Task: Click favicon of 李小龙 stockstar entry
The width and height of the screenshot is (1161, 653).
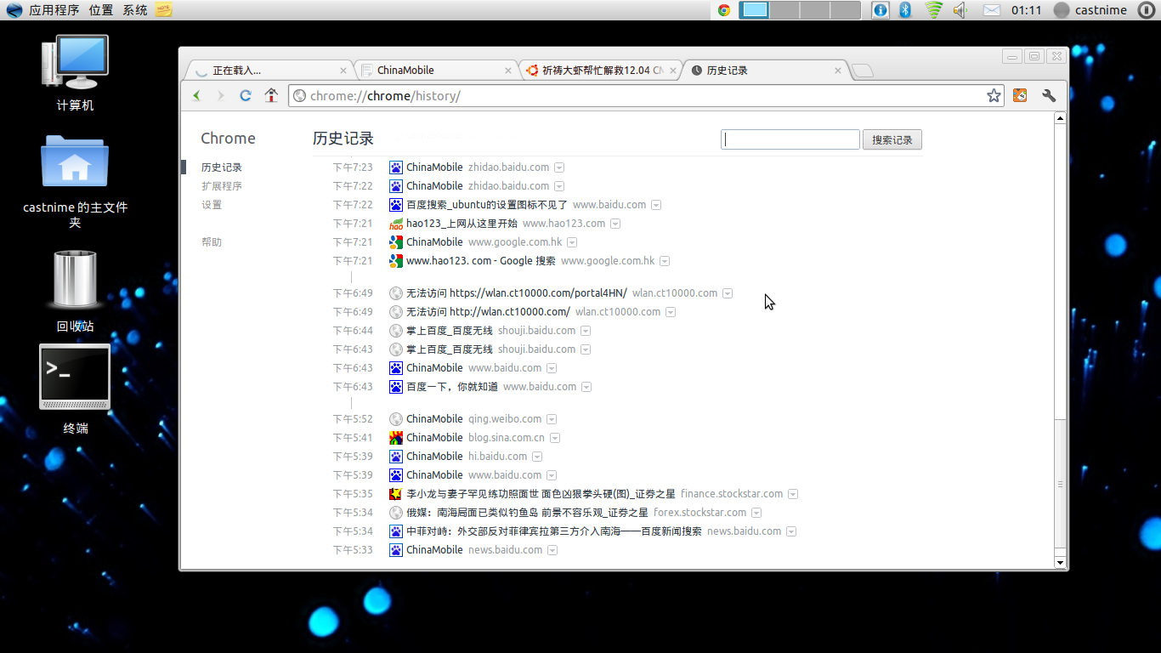Action: pos(396,494)
